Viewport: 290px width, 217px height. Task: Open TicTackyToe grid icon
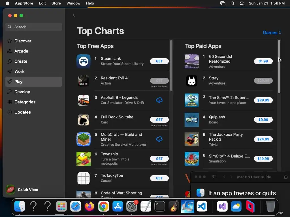[84, 178]
